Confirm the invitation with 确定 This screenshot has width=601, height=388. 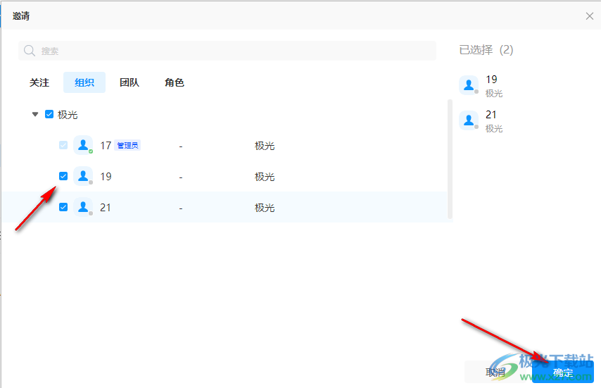click(x=563, y=372)
